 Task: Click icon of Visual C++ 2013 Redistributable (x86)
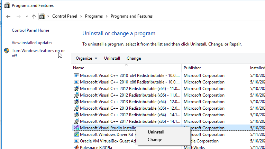point(76,108)
